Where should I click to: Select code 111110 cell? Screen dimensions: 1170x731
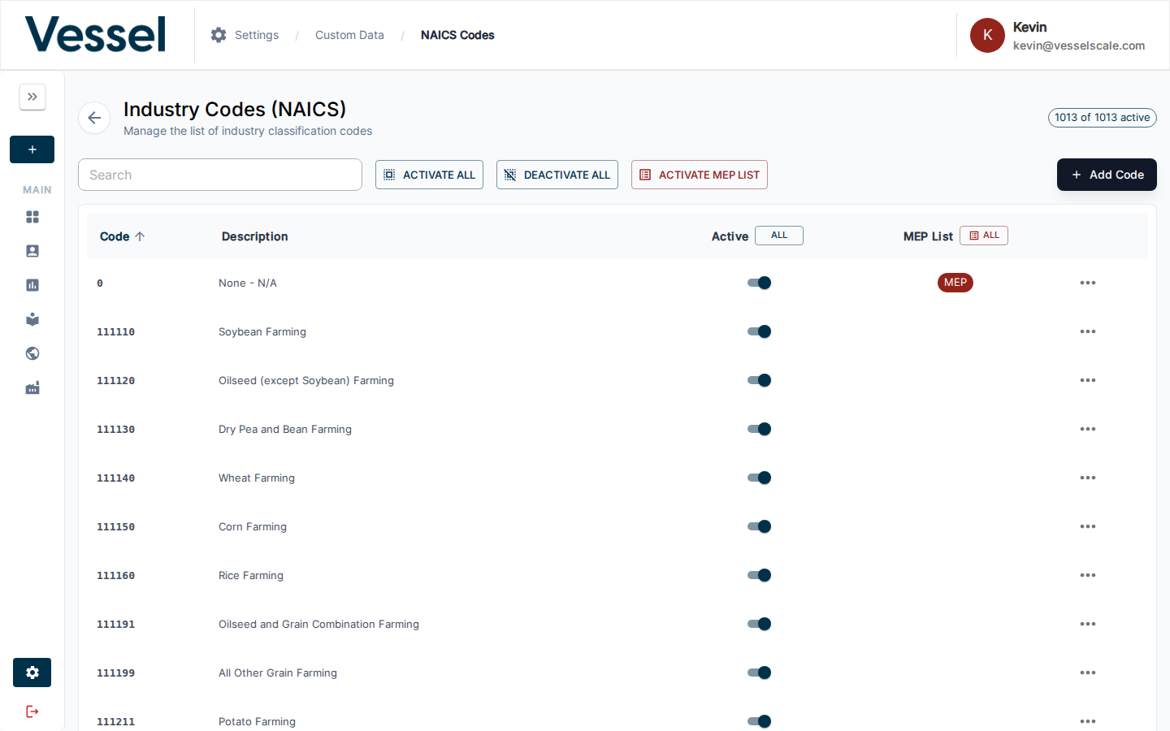pos(116,332)
